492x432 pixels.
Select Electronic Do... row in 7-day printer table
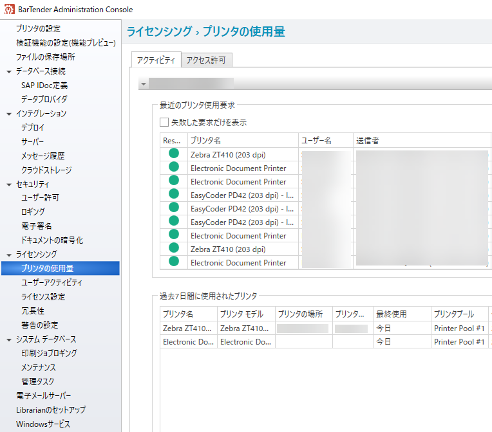point(326,341)
